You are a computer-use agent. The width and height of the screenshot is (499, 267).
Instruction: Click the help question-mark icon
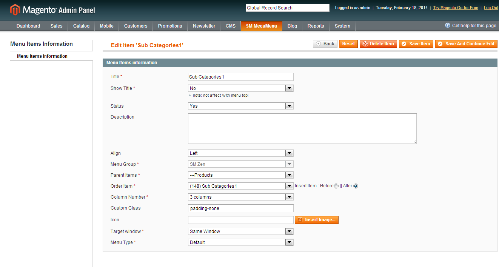pos(448,25)
